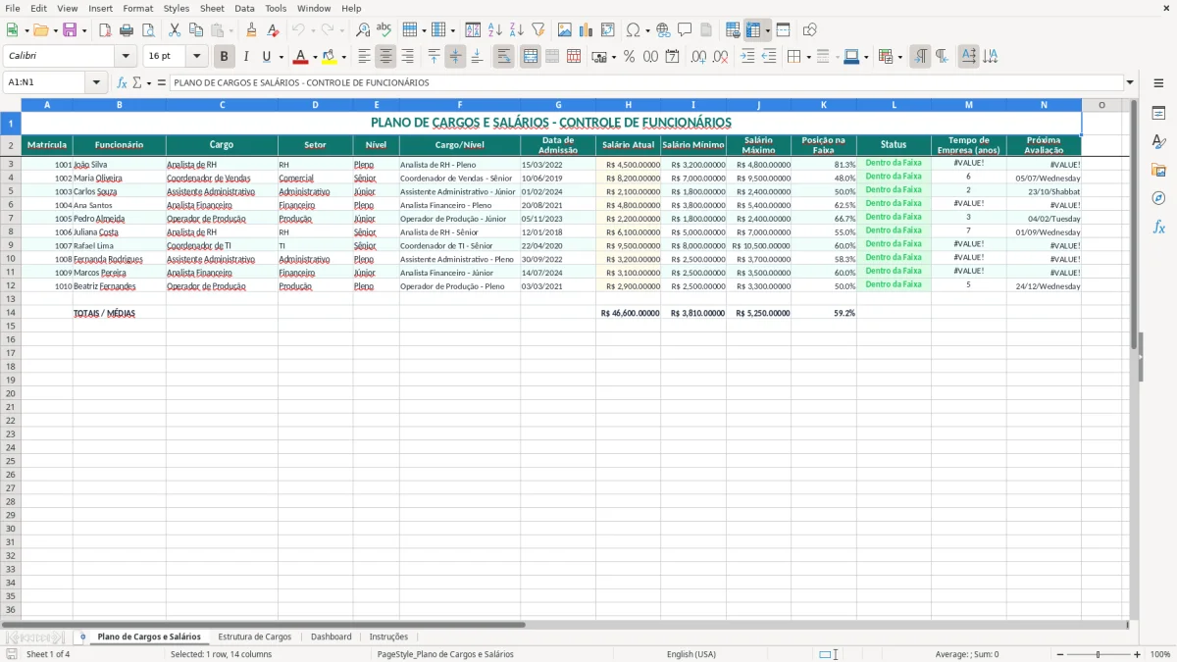Adjust the zoom slider handle
The width and height of the screenshot is (1177, 662).
1099,654
